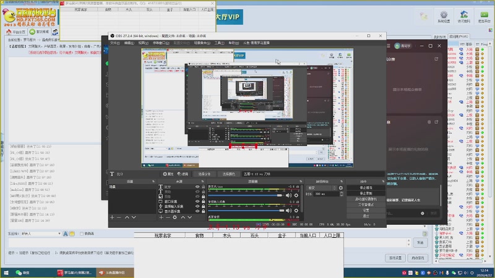The width and height of the screenshot is (495, 278).
Task: Toggle lock of 显示器采集 source
Action: pyautogui.click(x=204, y=211)
